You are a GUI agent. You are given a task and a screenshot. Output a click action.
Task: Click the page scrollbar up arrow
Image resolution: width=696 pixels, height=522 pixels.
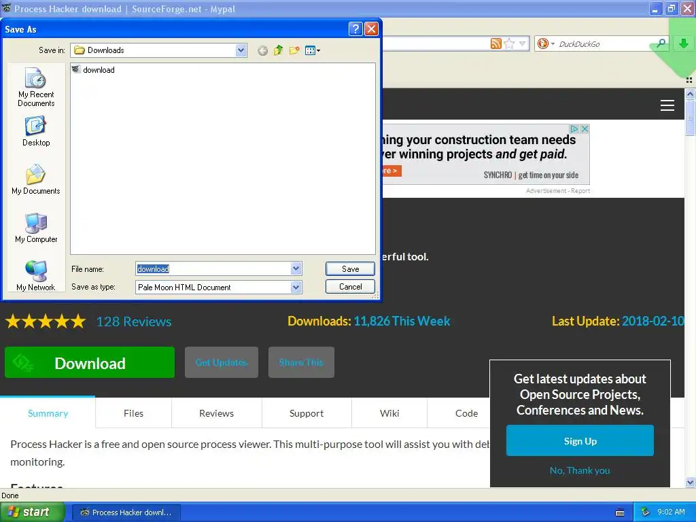pos(690,94)
